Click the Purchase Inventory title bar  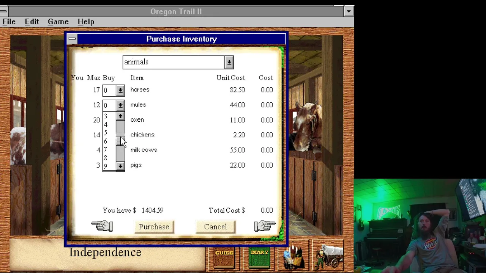(x=181, y=39)
